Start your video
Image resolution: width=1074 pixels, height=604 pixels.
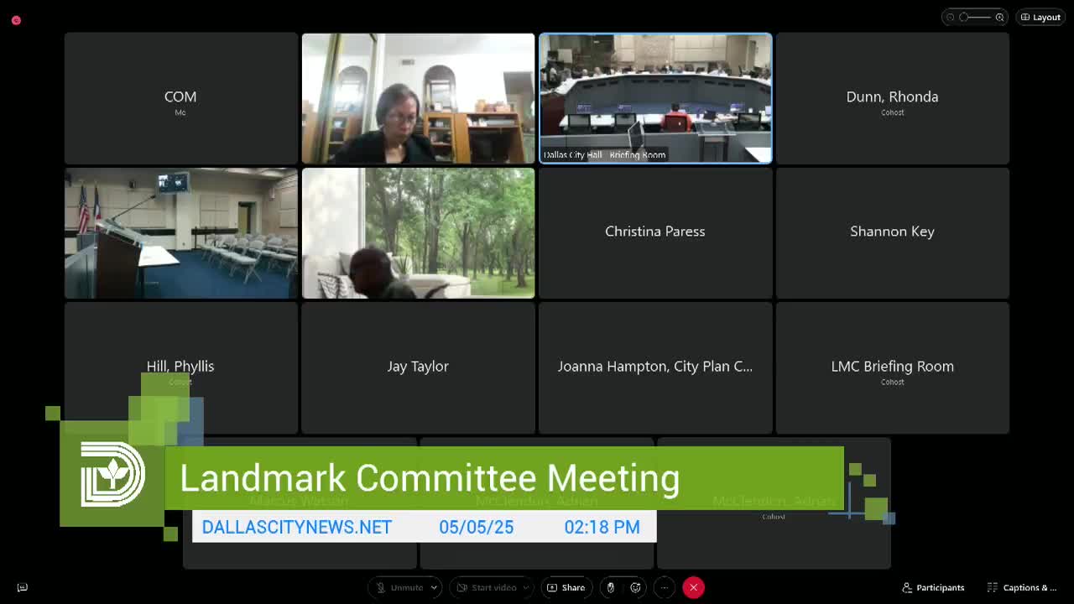point(485,587)
